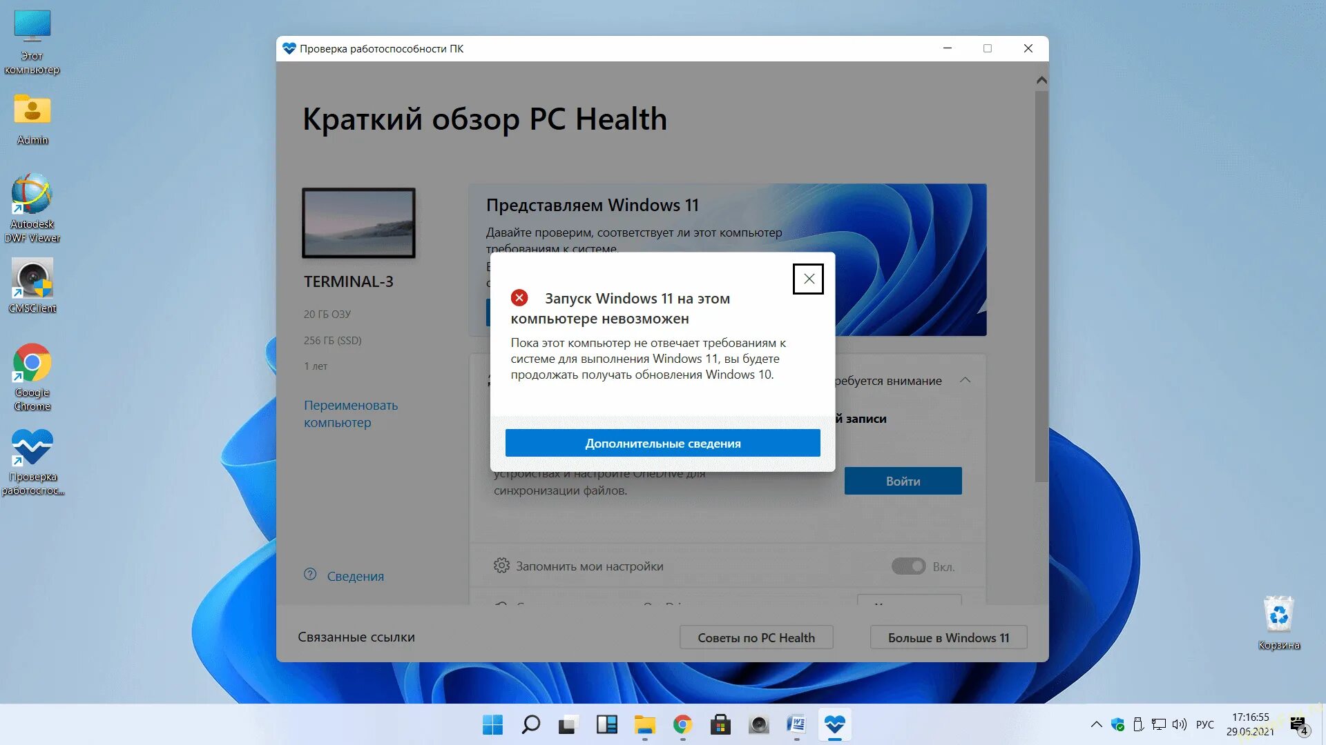Open the Сведения help link
Screen dimensions: 1326x745
[355, 576]
